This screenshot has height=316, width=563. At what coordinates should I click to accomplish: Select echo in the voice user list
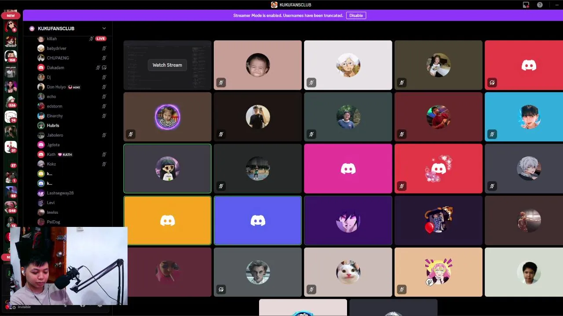[51, 97]
